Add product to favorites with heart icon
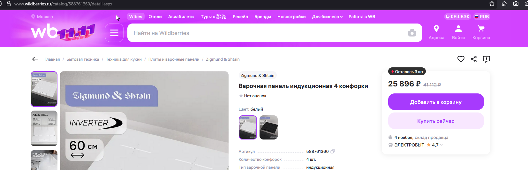Image resolution: width=528 pixels, height=170 pixels. coord(461,59)
